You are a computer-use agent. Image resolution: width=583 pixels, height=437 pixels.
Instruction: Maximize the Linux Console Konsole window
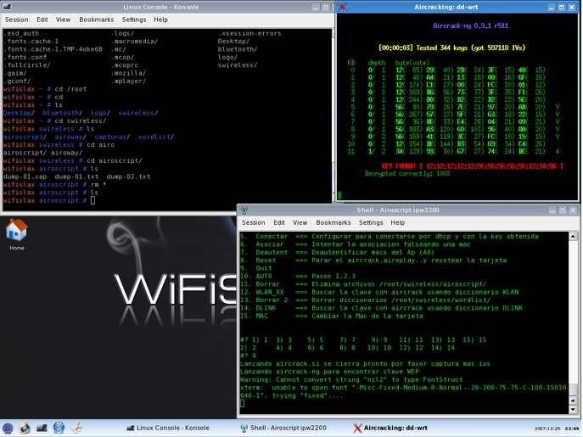point(326,7)
